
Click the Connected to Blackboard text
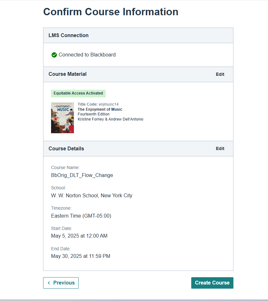click(87, 55)
